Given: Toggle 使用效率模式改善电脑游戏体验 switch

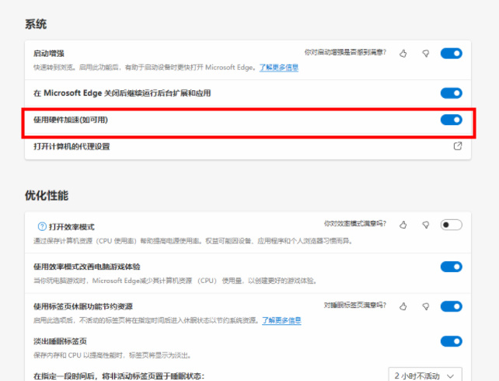Looking at the screenshot, I should (452, 267).
